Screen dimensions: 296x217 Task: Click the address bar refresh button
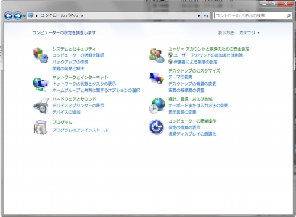coord(206,15)
